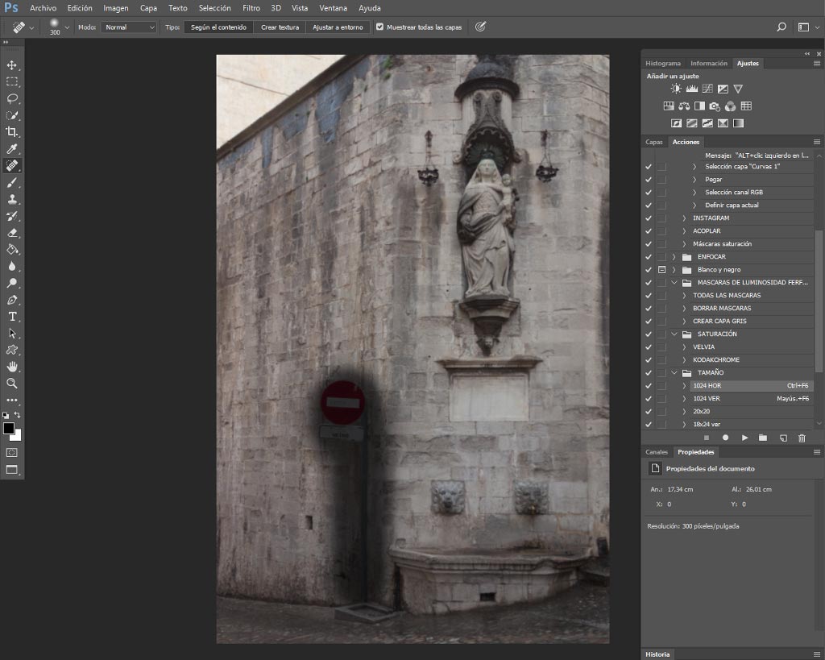Viewport: 825px width, 660px height.
Task: Click the foreground color swatch
Action: pos(8,429)
